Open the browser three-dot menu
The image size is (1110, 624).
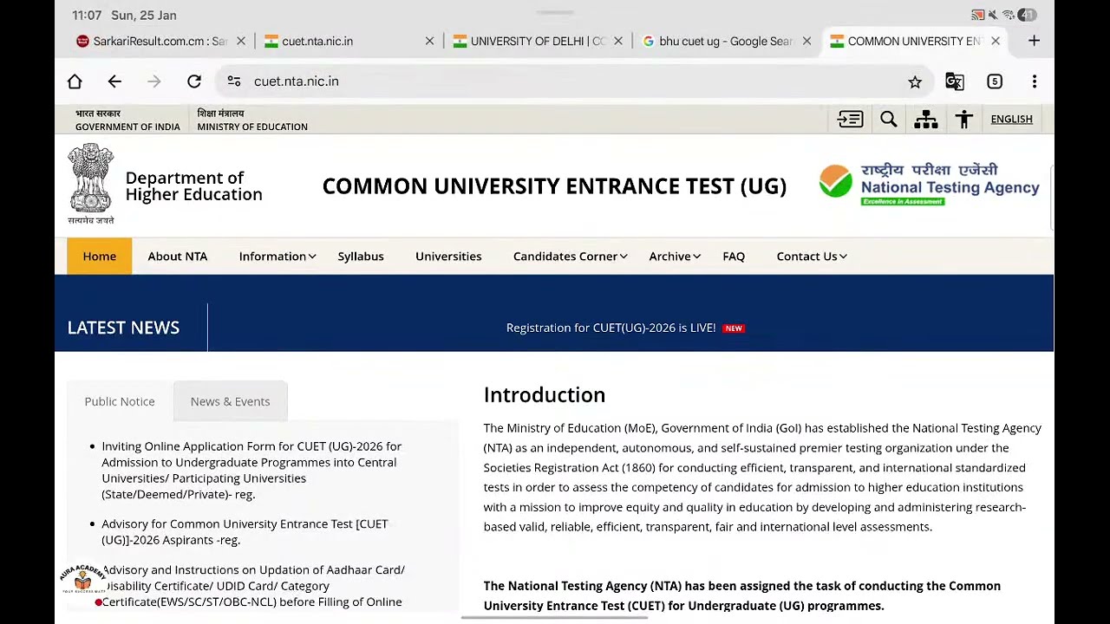point(1035,81)
